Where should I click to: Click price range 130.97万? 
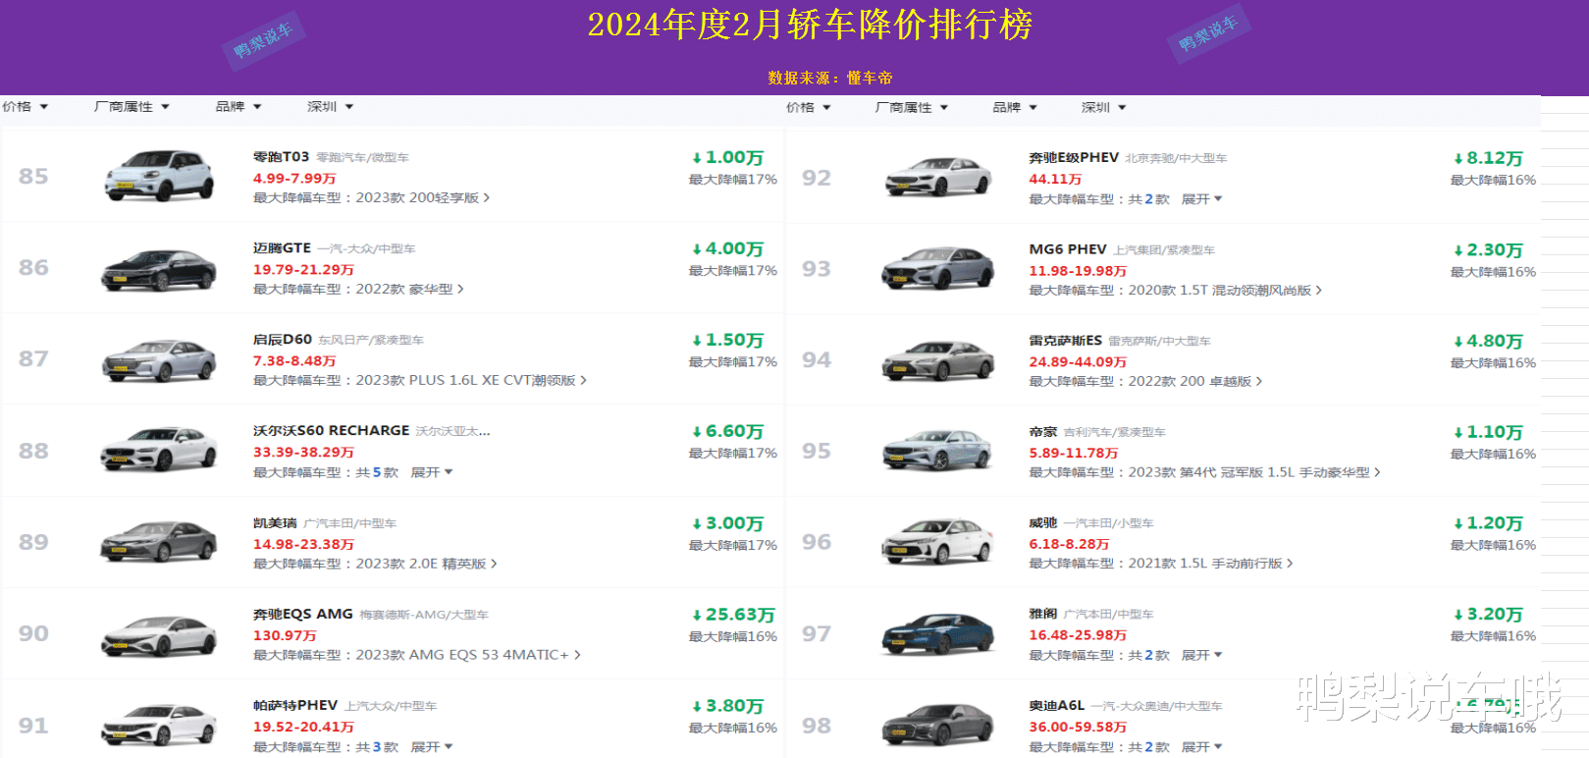click(x=285, y=636)
